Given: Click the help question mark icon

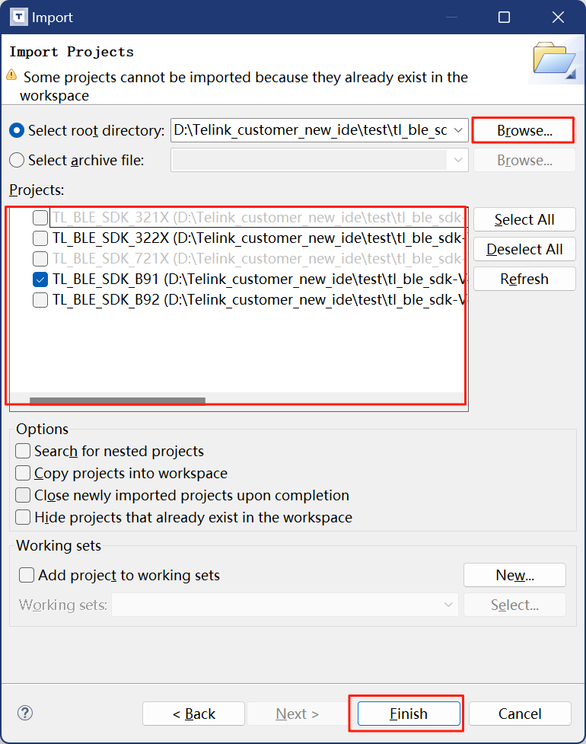Looking at the screenshot, I should click(25, 713).
